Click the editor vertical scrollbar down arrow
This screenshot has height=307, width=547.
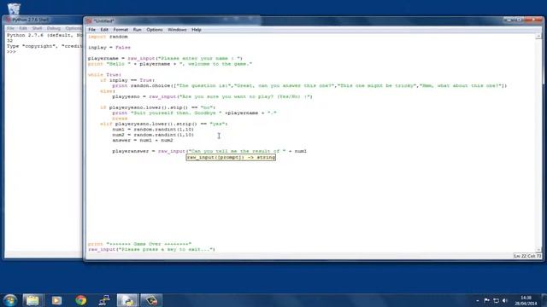point(538,250)
